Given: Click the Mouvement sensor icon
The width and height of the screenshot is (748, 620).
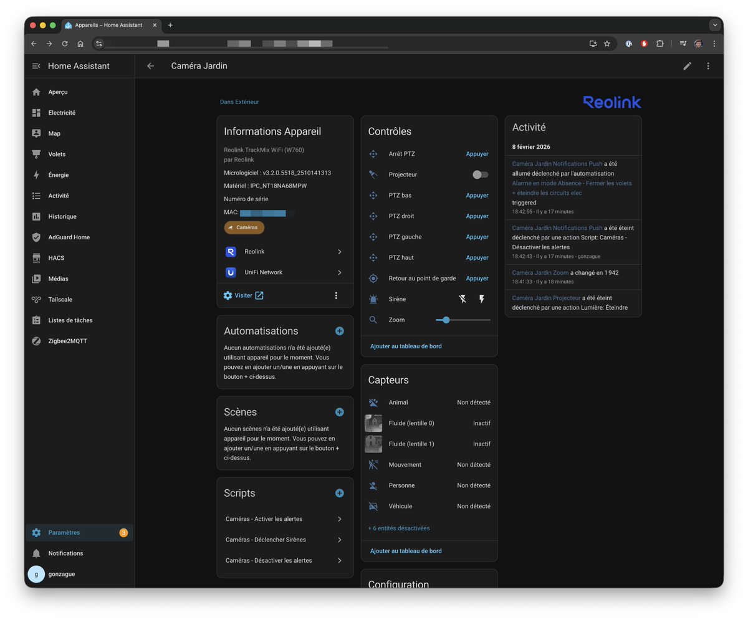Looking at the screenshot, I should coord(373,465).
